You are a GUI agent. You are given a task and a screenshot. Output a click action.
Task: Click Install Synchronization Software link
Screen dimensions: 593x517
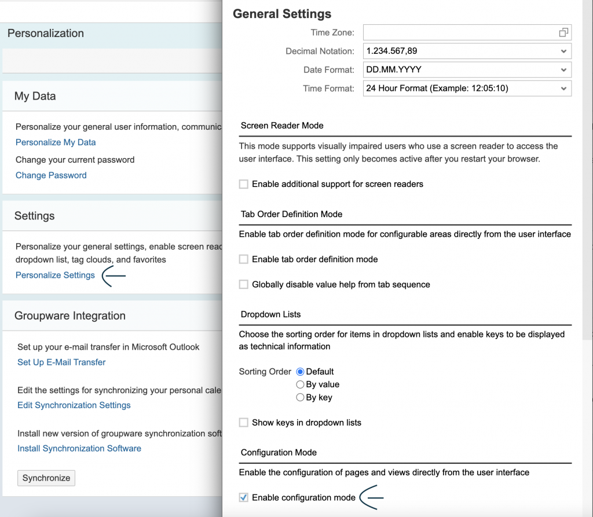79,448
